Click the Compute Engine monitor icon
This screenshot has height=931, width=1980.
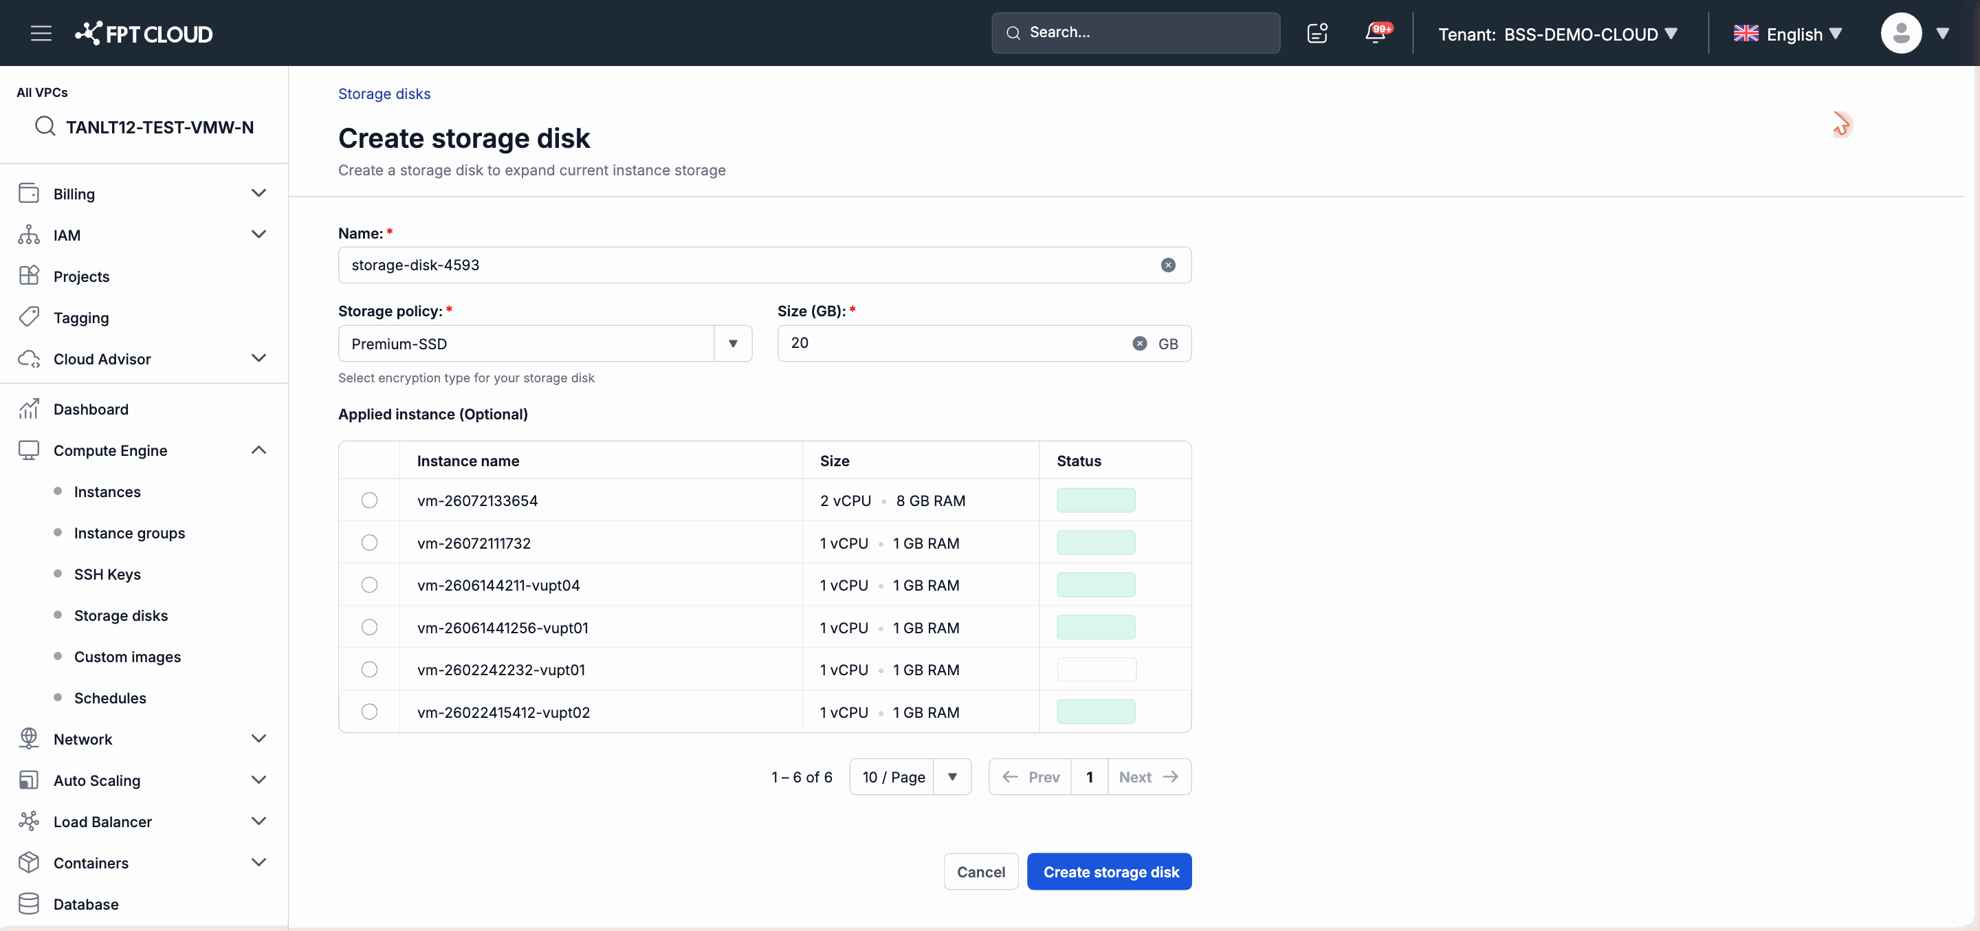(x=29, y=450)
